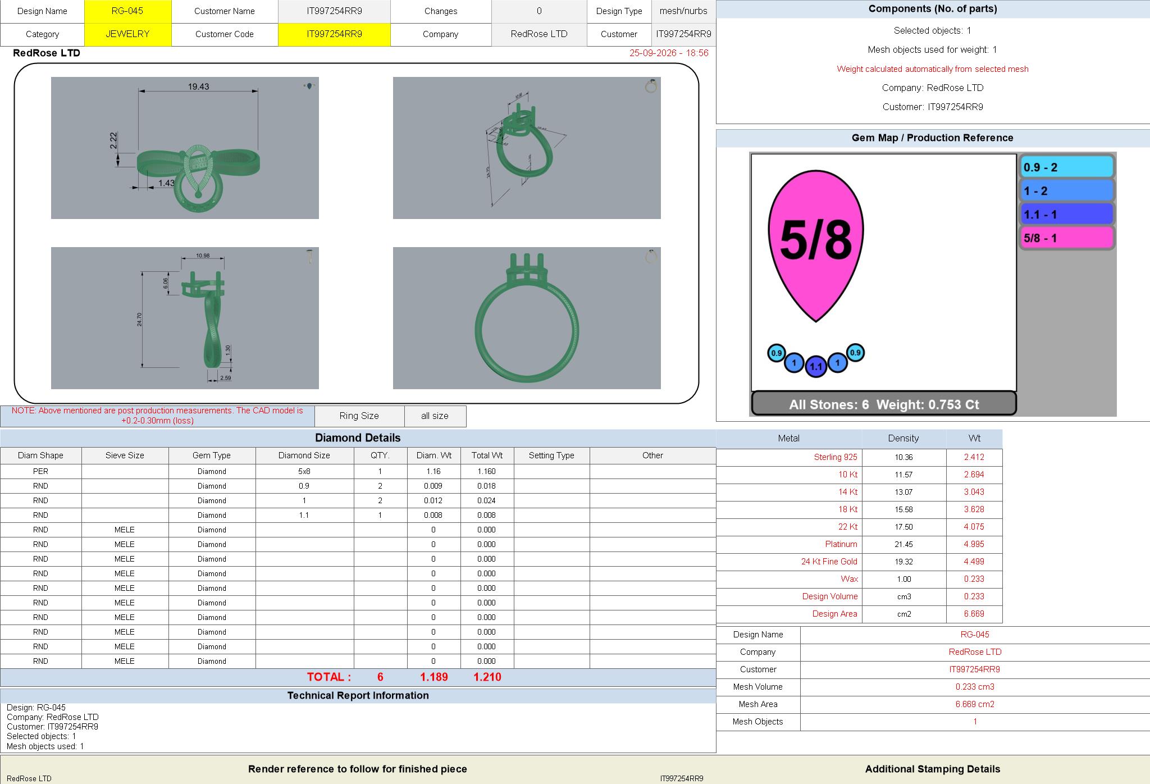Screen dimensions: 1150x784
Task: Select the dark blue 1.1 stone circle
Action: tap(816, 366)
